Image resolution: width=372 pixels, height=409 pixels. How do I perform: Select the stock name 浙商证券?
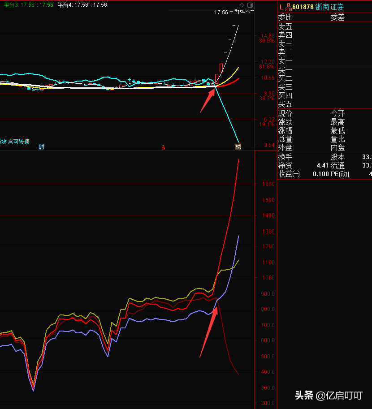331,7
